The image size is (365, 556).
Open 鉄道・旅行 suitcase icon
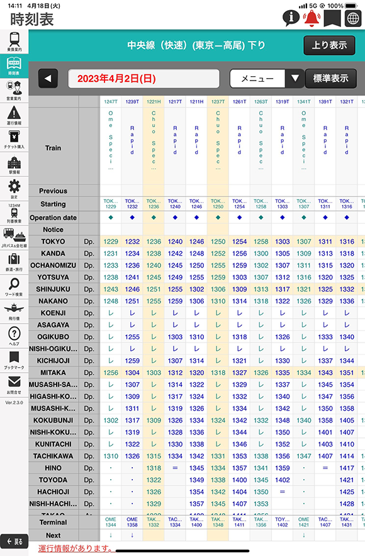pos(14,262)
